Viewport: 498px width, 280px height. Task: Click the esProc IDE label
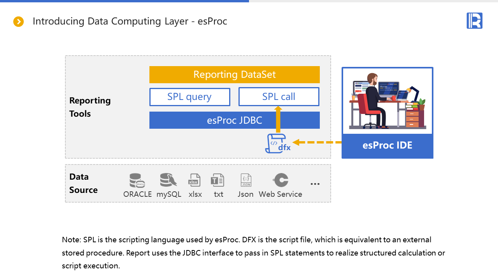pyautogui.click(x=388, y=146)
